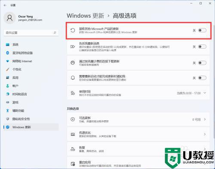The width and height of the screenshot is (215, 169).
Task: Select 隐私和安全性 in the sidebar
Action: [x=31, y=119]
